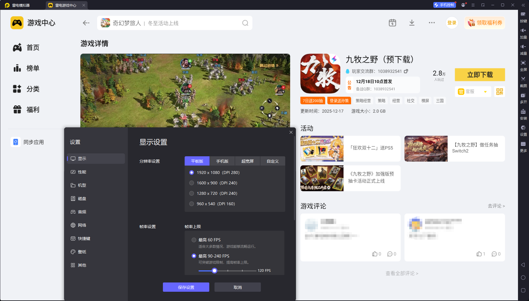The width and height of the screenshot is (529, 301).
Task: Open emulator 设置 from right toolbar
Action: point(523,130)
